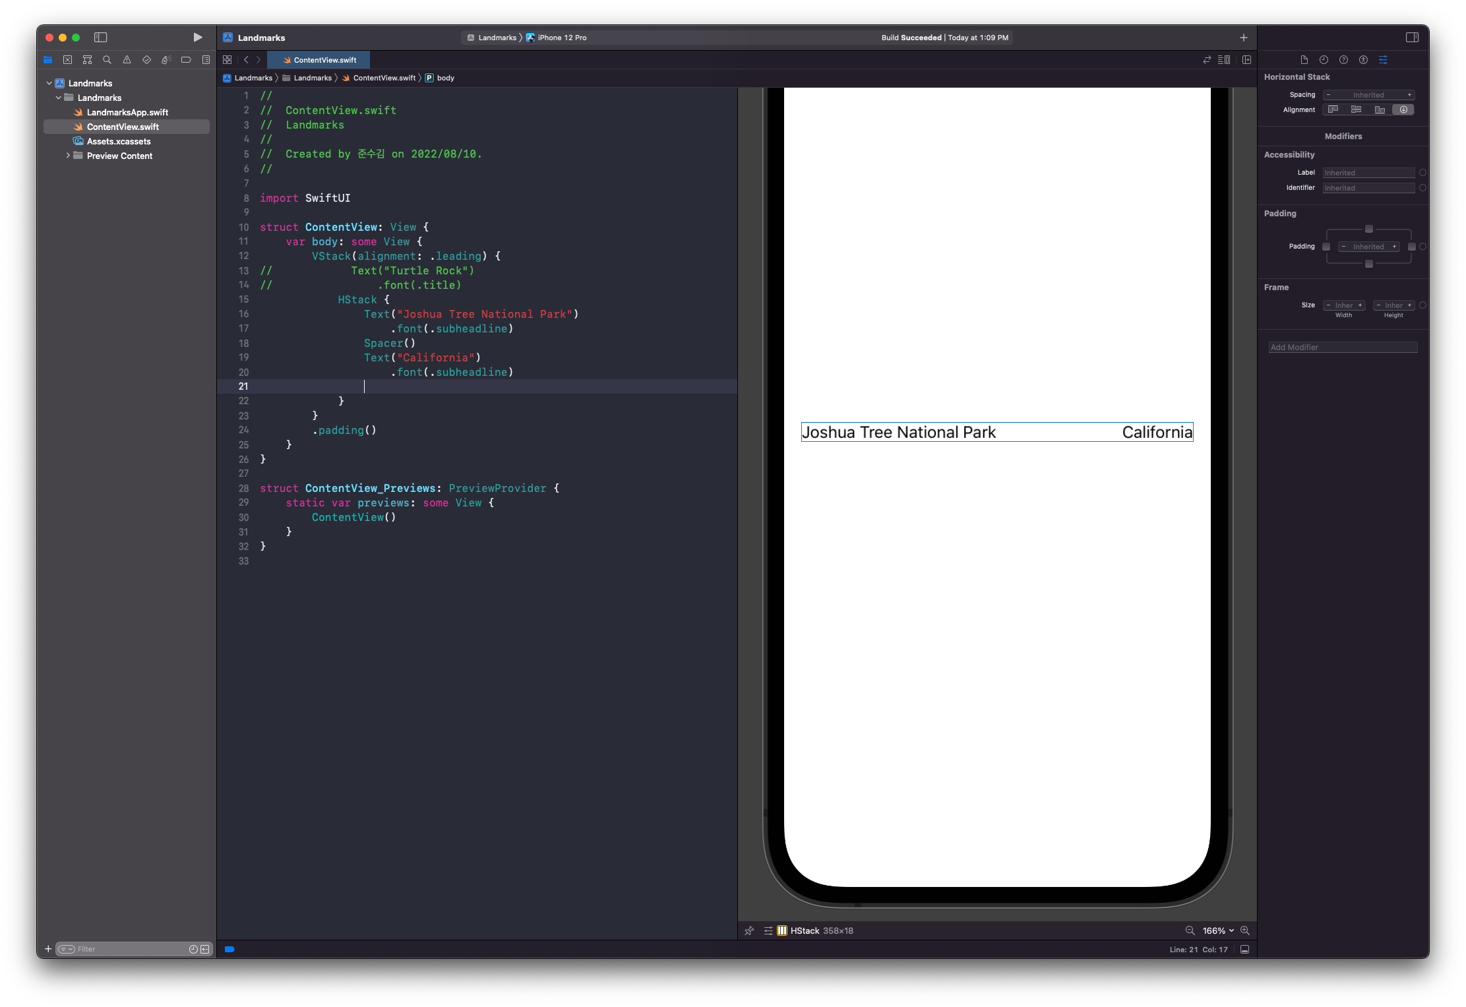Hide the inspector panel on the right
This screenshot has width=1466, height=1007.
coord(1412,38)
